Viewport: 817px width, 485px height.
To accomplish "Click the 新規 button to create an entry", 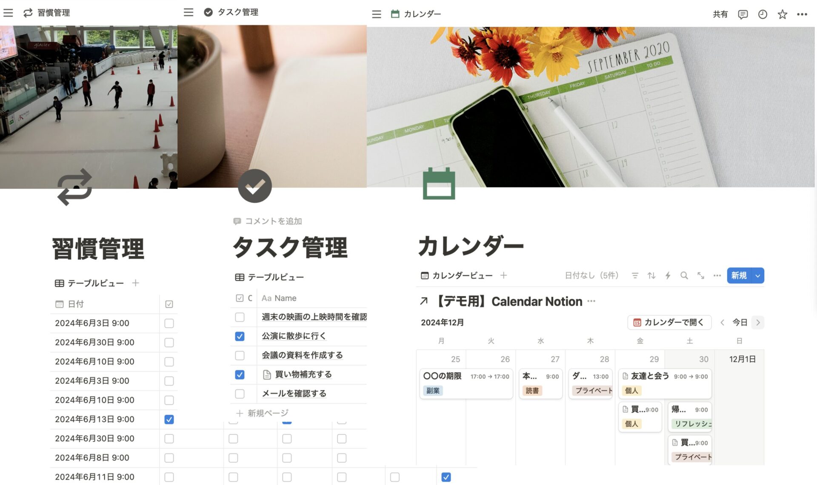I will 740,275.
